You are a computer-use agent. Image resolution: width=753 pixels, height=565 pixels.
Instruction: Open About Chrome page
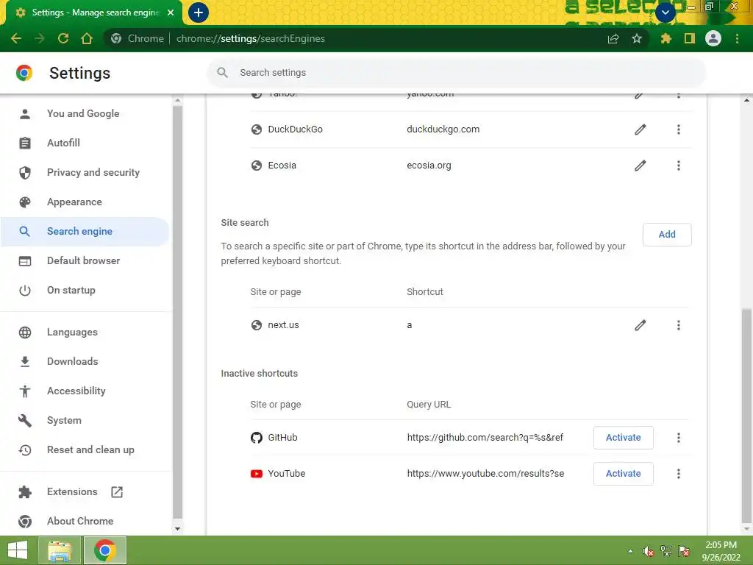[80, 521]
